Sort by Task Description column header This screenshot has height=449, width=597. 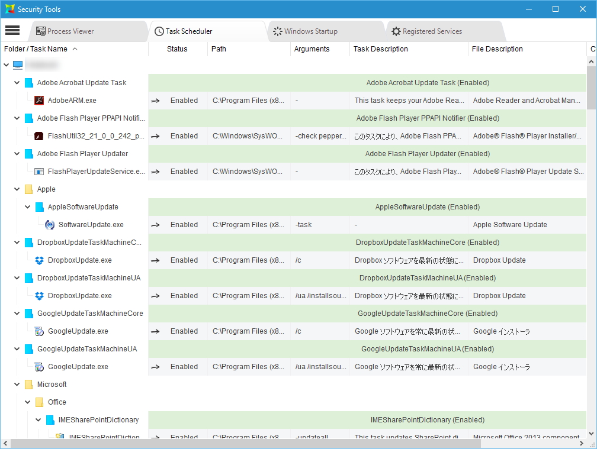[x=409, y=49]
